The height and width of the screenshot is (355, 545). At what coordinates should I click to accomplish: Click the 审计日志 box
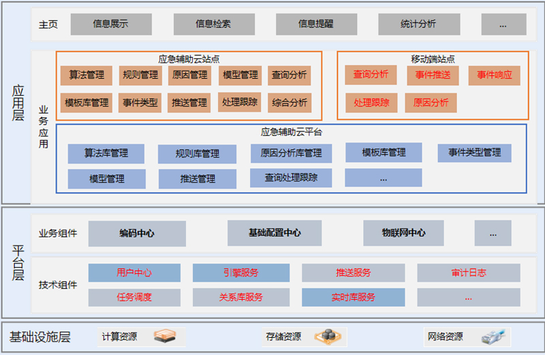469,273
